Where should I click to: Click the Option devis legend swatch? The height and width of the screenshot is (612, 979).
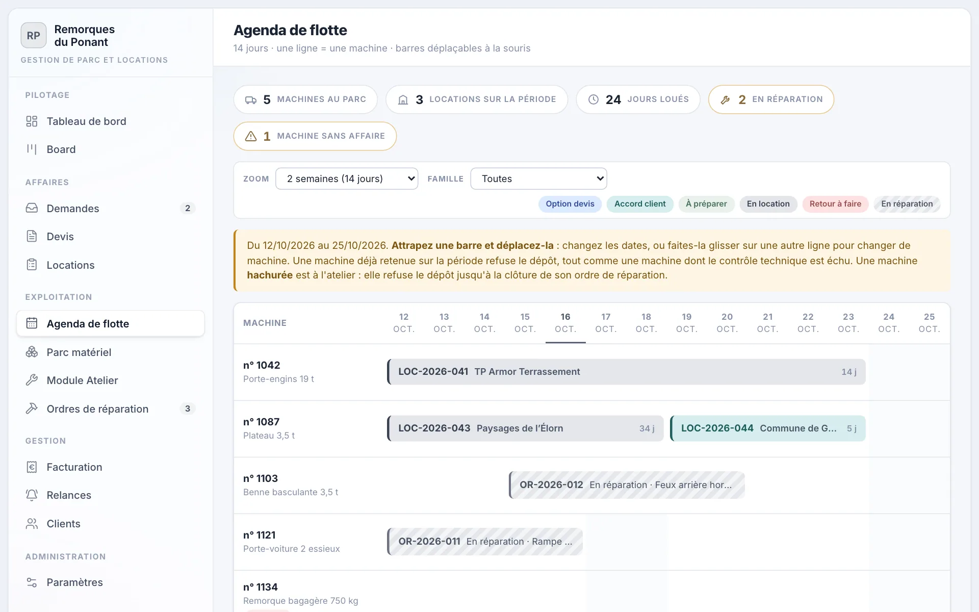(x=570, y=204)
